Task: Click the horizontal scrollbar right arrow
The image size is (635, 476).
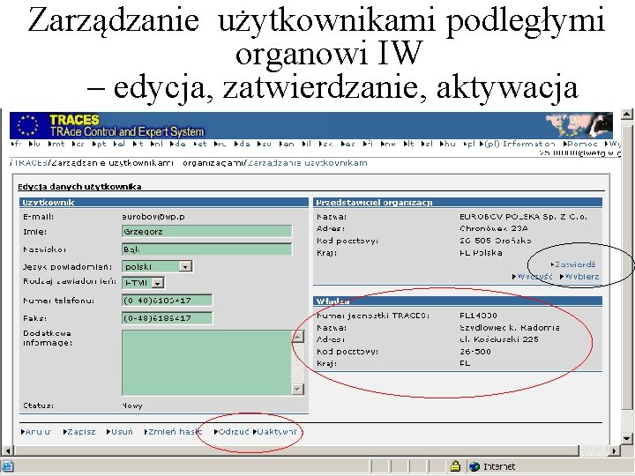Action: 615,450
